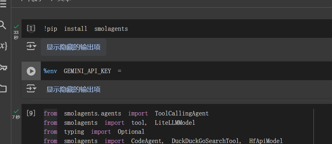Open the files folder panel
Viewport: 332px width, 144px height.
coord(3,89)
